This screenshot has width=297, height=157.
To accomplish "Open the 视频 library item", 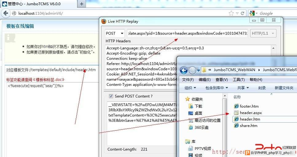I will (195, 155).
